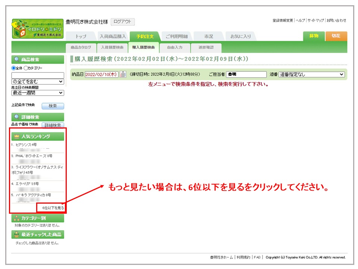Click the 納品日 date input field
Screen dimensions: 358x269
point(101,74)
